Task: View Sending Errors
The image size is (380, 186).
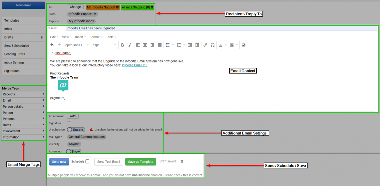Action: [24, 54]
